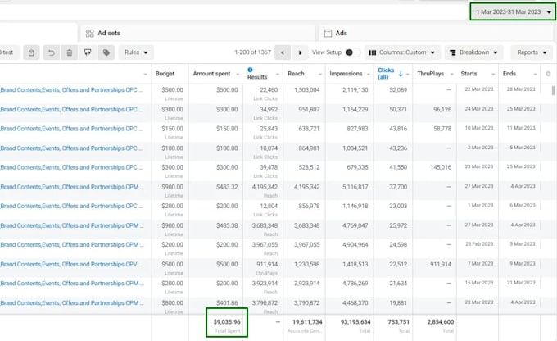Click the total impressions value 93,195,634
Screen dimensions: 557x341
tap(355, 322)
